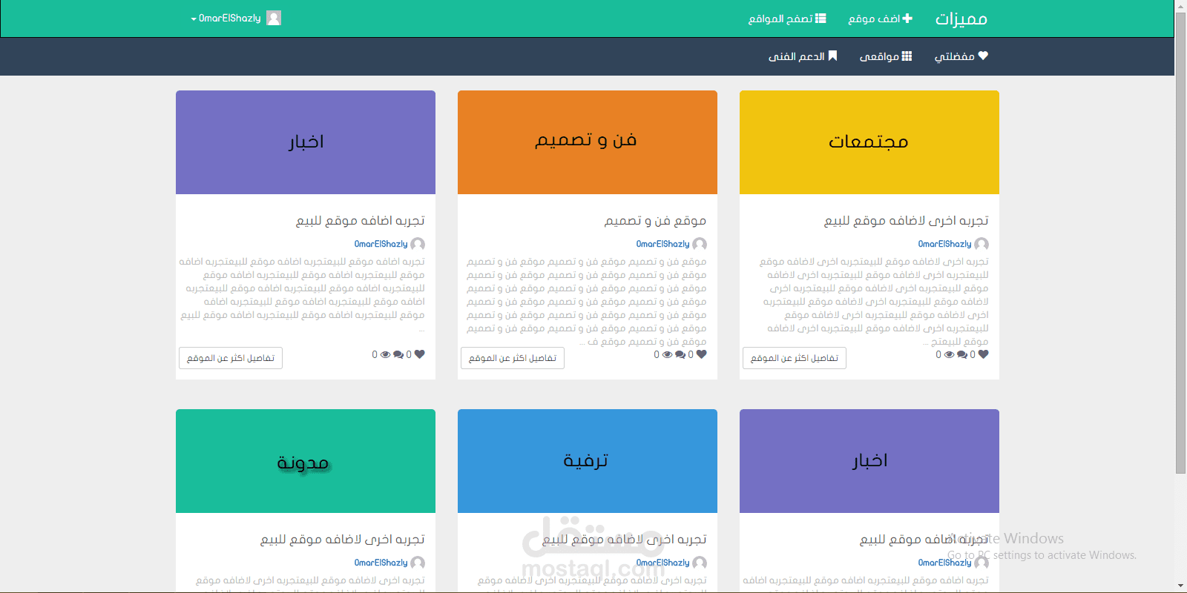Screen dimensions: 1187x593
Task: Open the تصفح المواقع menu item
Action: click(787, 19)
